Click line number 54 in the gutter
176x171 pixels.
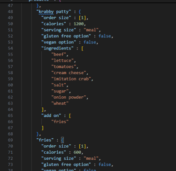pyautogui.click(x=10, y=48)
